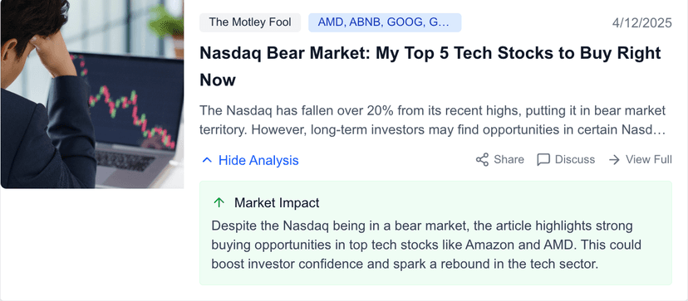688x301 pixels.
Task: Click the AMD, ABNB, GOOG tickers tag
Action: click(x=385, y=22)
